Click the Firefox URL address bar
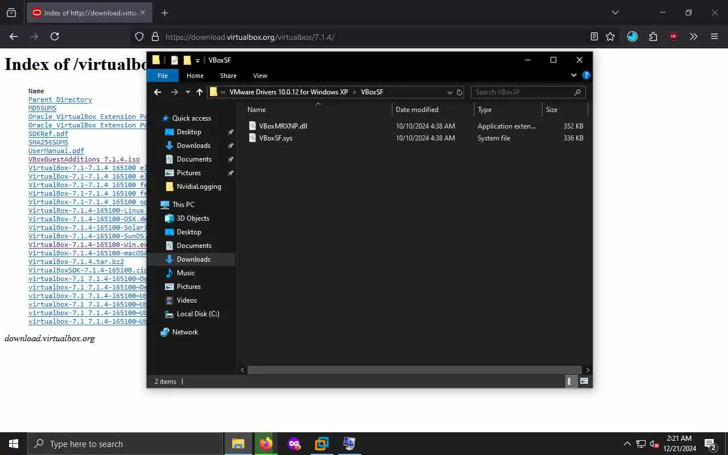 [x=375, y=37]
